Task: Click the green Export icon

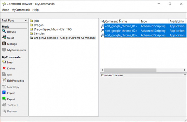Action: click(x=4, y=99)
